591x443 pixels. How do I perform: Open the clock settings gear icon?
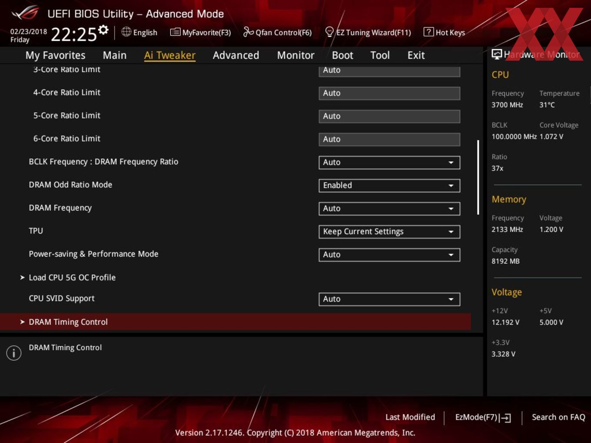tap(103, 30)
